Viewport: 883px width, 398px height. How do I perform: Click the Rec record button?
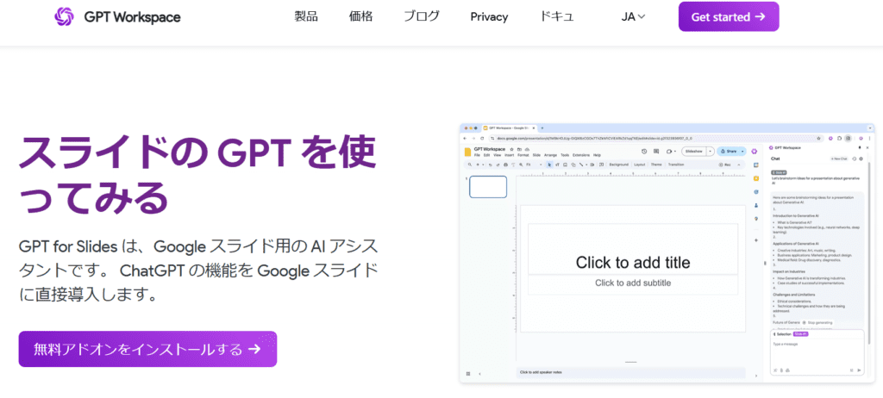coord(725,165)
